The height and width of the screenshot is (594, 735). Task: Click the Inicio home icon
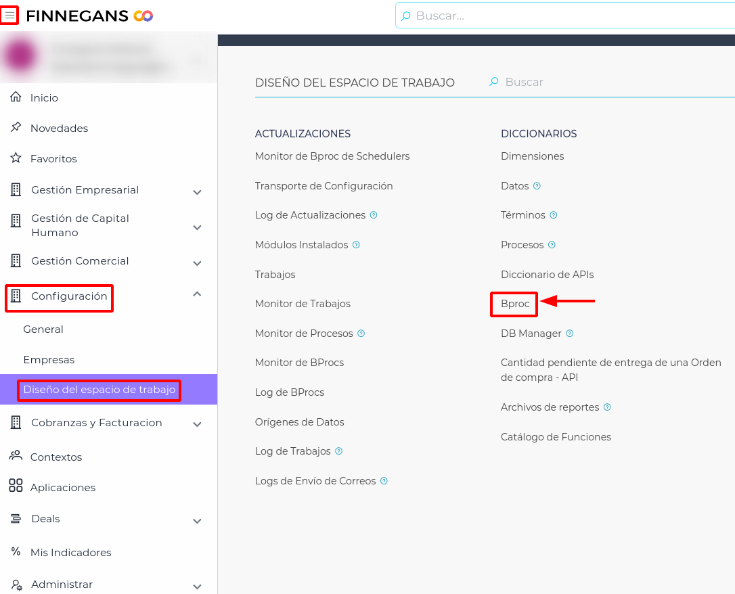[x=16, y=97]
